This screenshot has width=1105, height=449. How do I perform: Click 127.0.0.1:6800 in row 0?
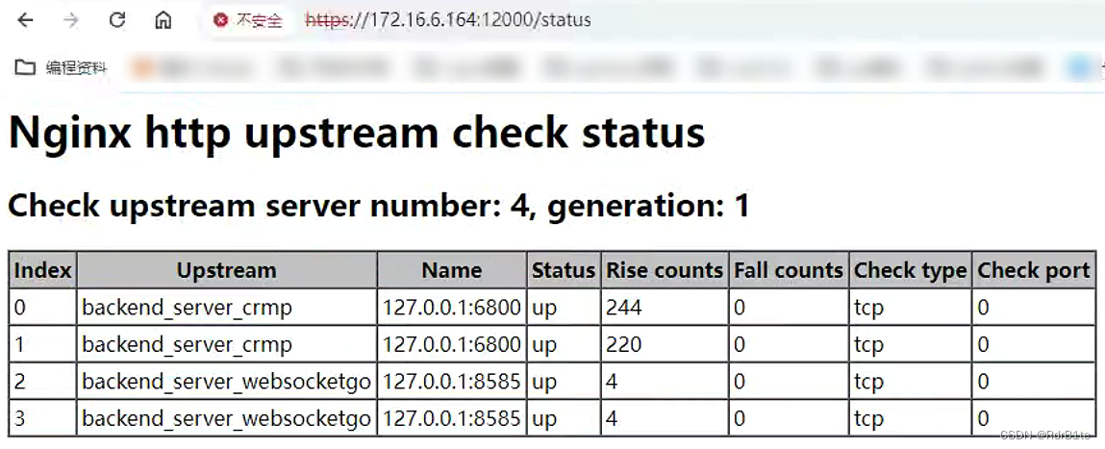pyautogui.click(x=452, y=308)
